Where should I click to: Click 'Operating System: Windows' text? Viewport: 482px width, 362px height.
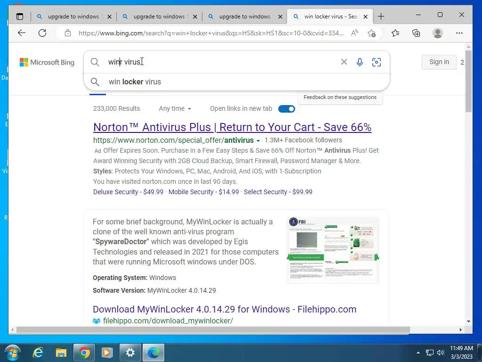tap(134, 278)
